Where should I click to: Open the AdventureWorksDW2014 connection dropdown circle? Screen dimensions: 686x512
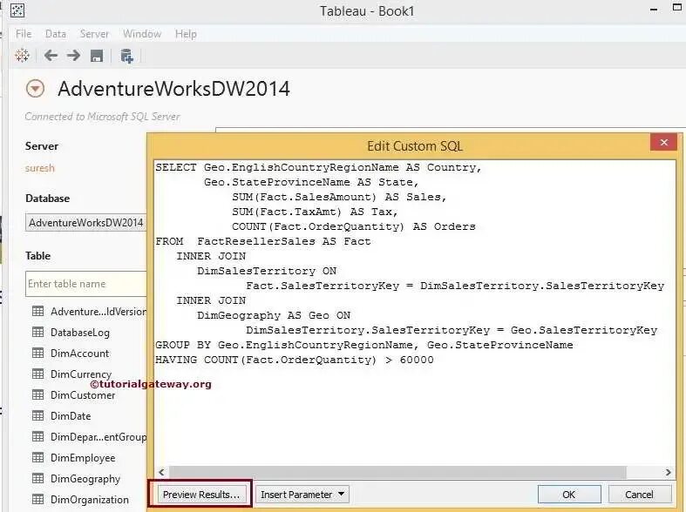coord(35,88)
